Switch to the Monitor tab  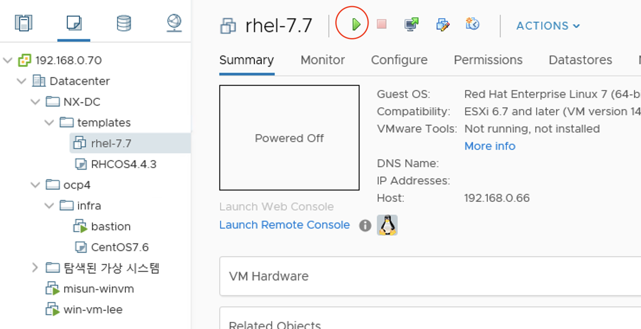tap(323, 60)
